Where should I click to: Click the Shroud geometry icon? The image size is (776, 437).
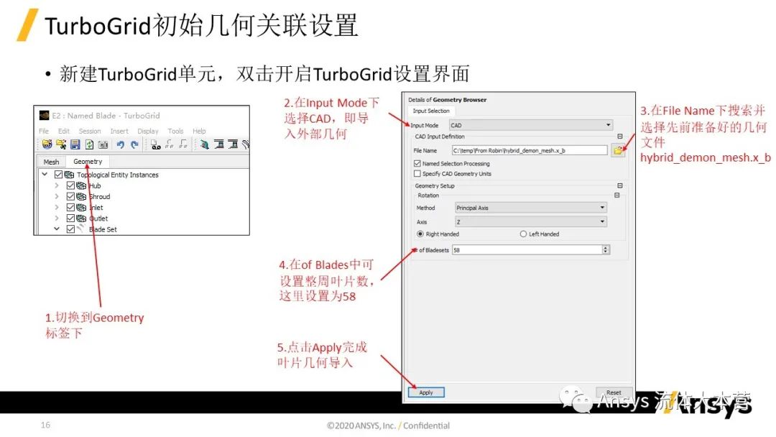click(x=81, y=196)
